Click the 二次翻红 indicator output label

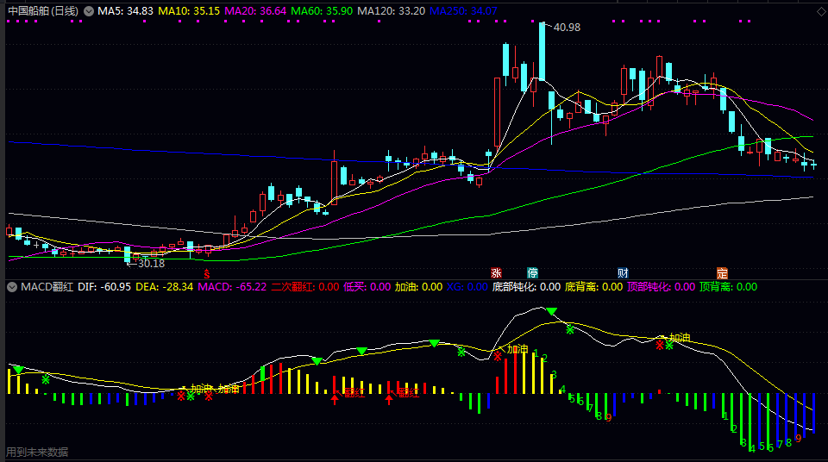[304, 286]
